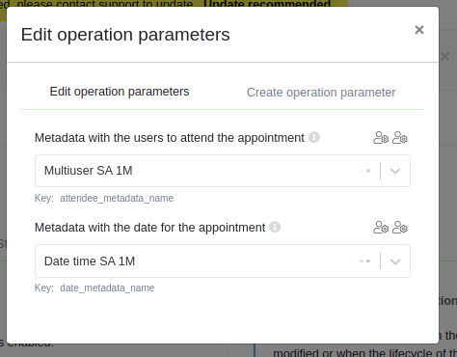Close the Edit operation parameters dialog

pos(419,30)
